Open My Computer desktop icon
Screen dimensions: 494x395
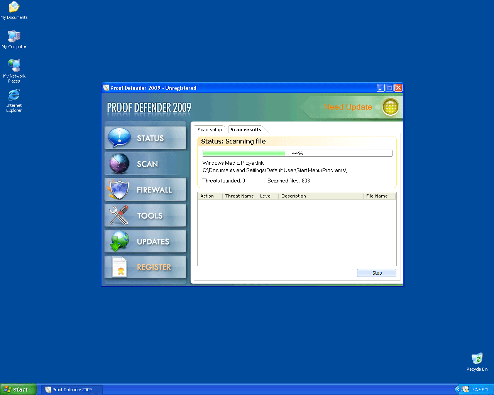click(14, 37)
